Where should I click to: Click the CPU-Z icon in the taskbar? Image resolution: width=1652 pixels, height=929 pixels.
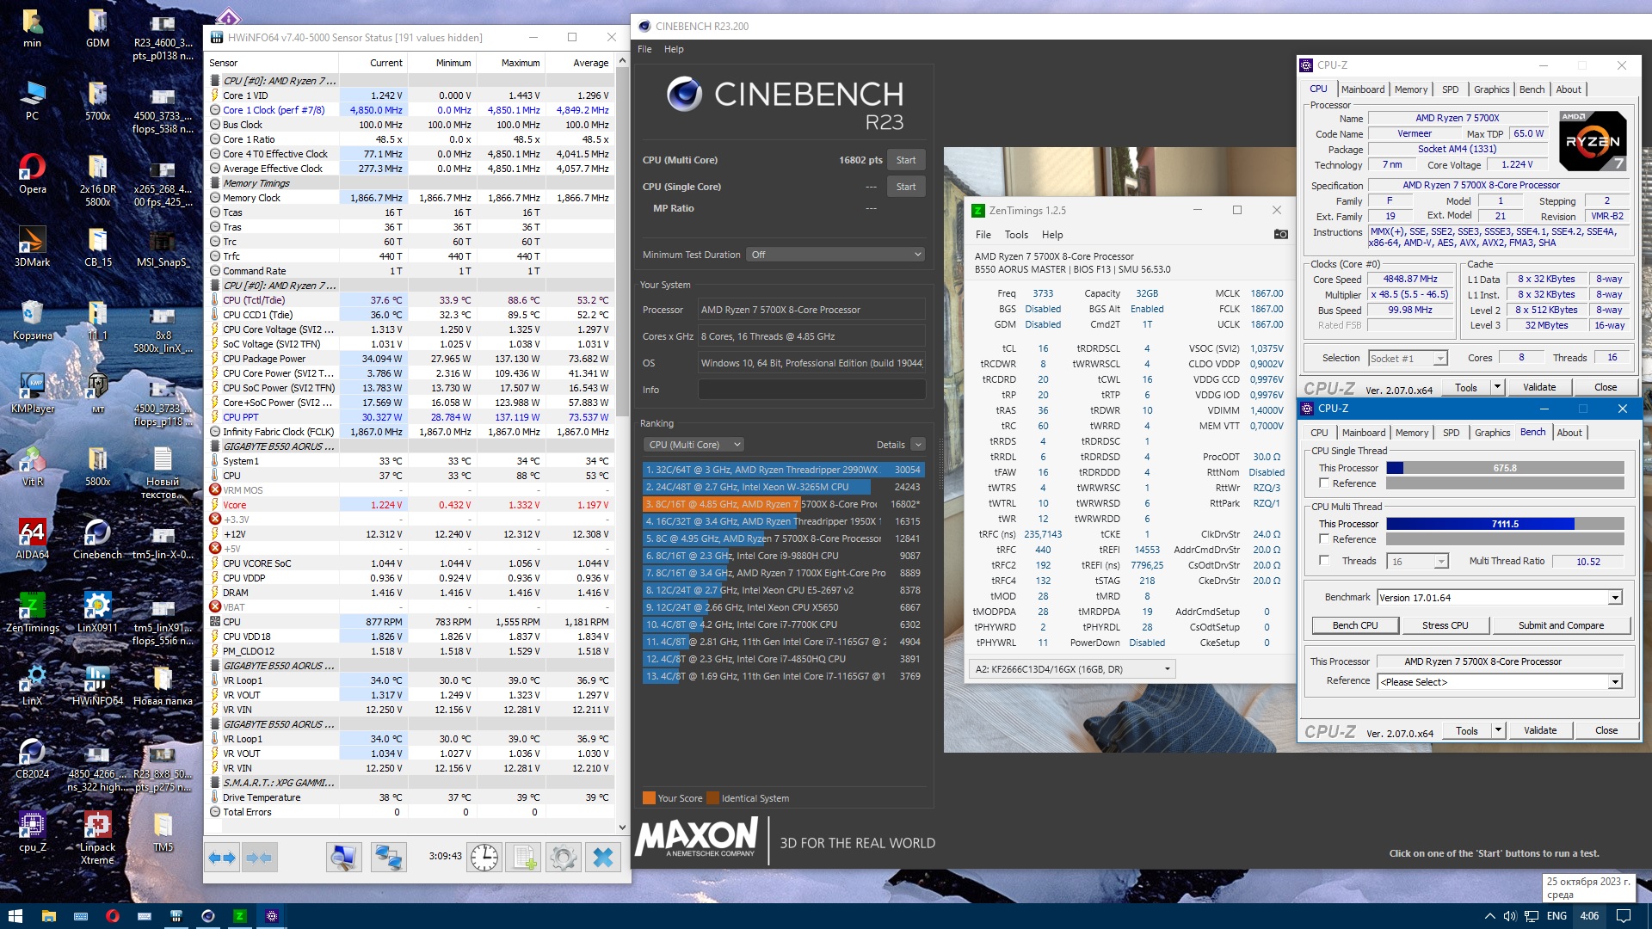272,916
